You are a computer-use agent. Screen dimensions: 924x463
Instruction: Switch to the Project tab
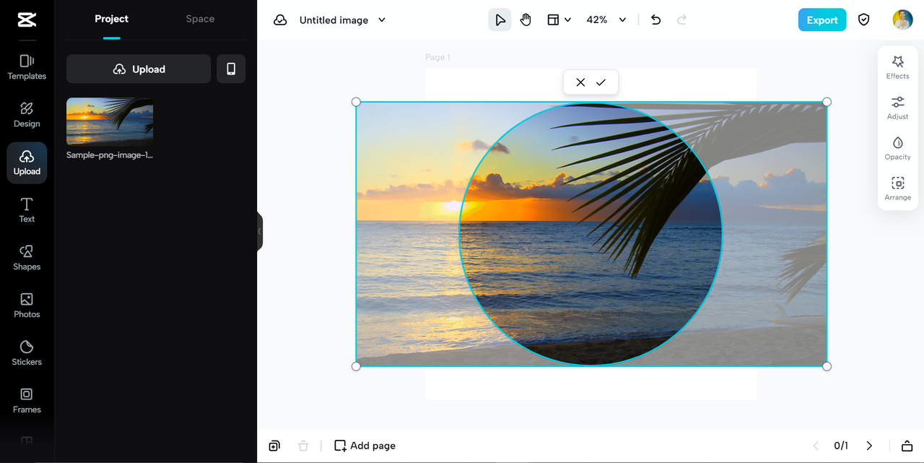111,19
